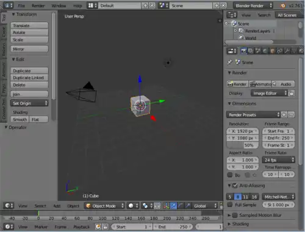Click the Object Constraints chain icon

279,51
